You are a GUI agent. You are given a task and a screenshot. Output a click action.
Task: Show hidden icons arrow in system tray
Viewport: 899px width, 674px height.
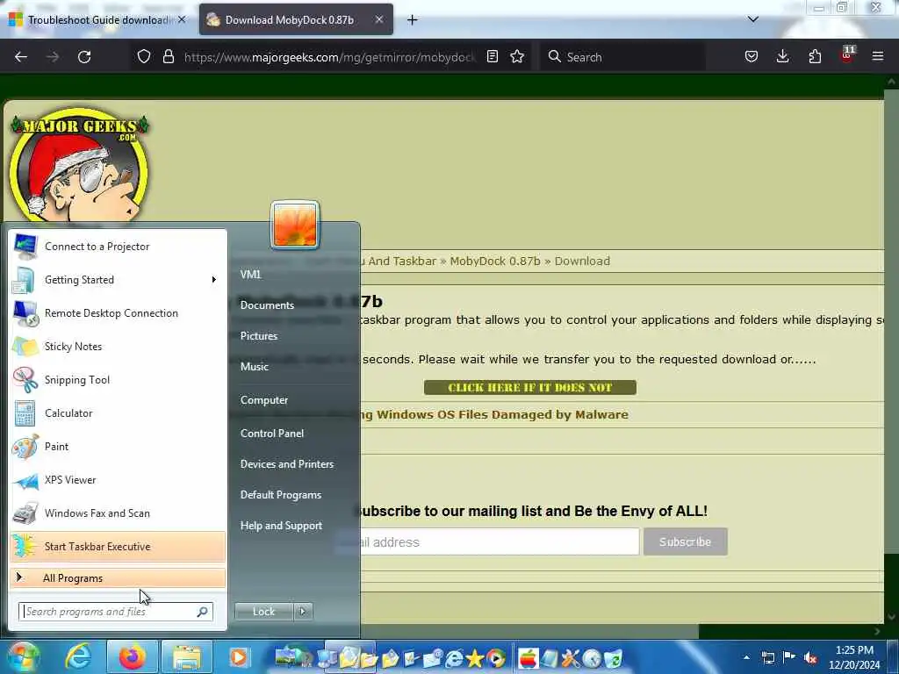tap(746, 657)
